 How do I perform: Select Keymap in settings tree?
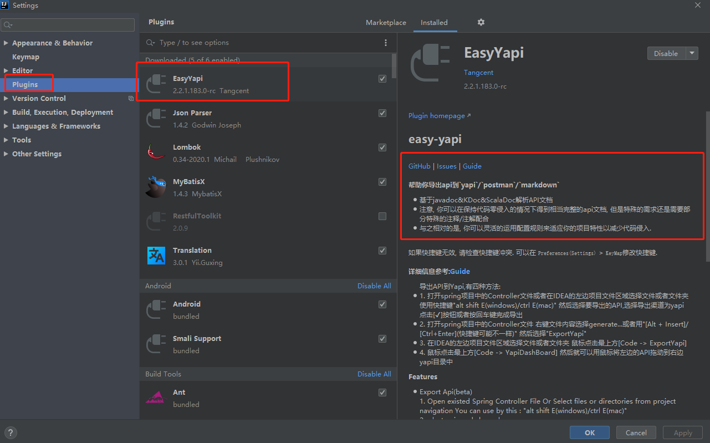pyautogui.click(x=25, y=57)
